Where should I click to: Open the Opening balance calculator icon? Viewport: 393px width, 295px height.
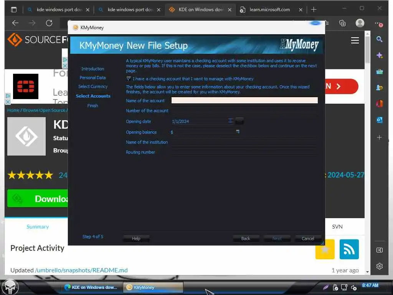point(238,132)
